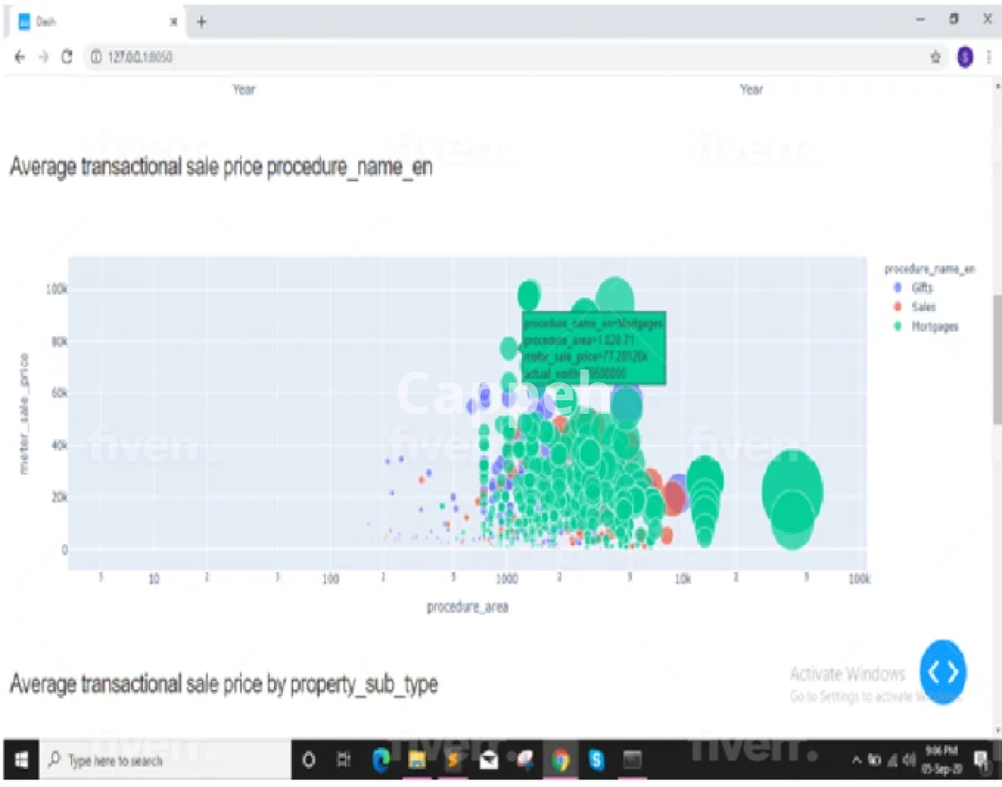Open a new browser tab
This screenshot has height=787, width=1002.
[x=202, y=21]
